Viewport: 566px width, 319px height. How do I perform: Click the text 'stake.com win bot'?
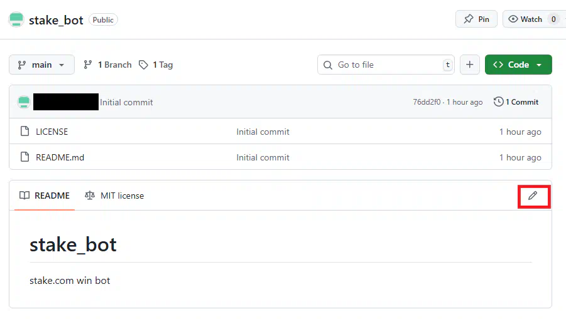[70, 281]
